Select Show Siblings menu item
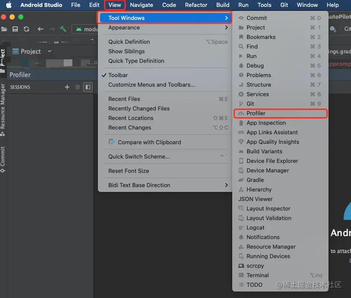The width and height of the screenshot is (351, 298). tap(166, 51)
